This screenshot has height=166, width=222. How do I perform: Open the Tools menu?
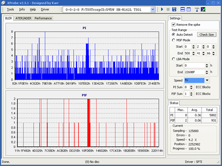coord(10,9)
